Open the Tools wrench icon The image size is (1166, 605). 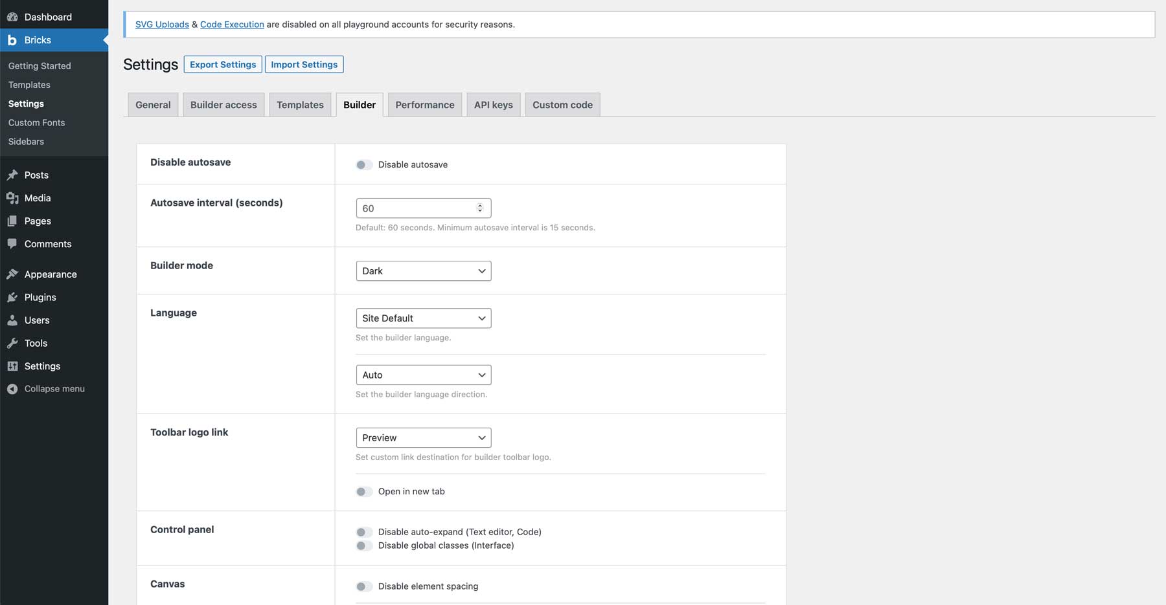click(x=14, y=343)
